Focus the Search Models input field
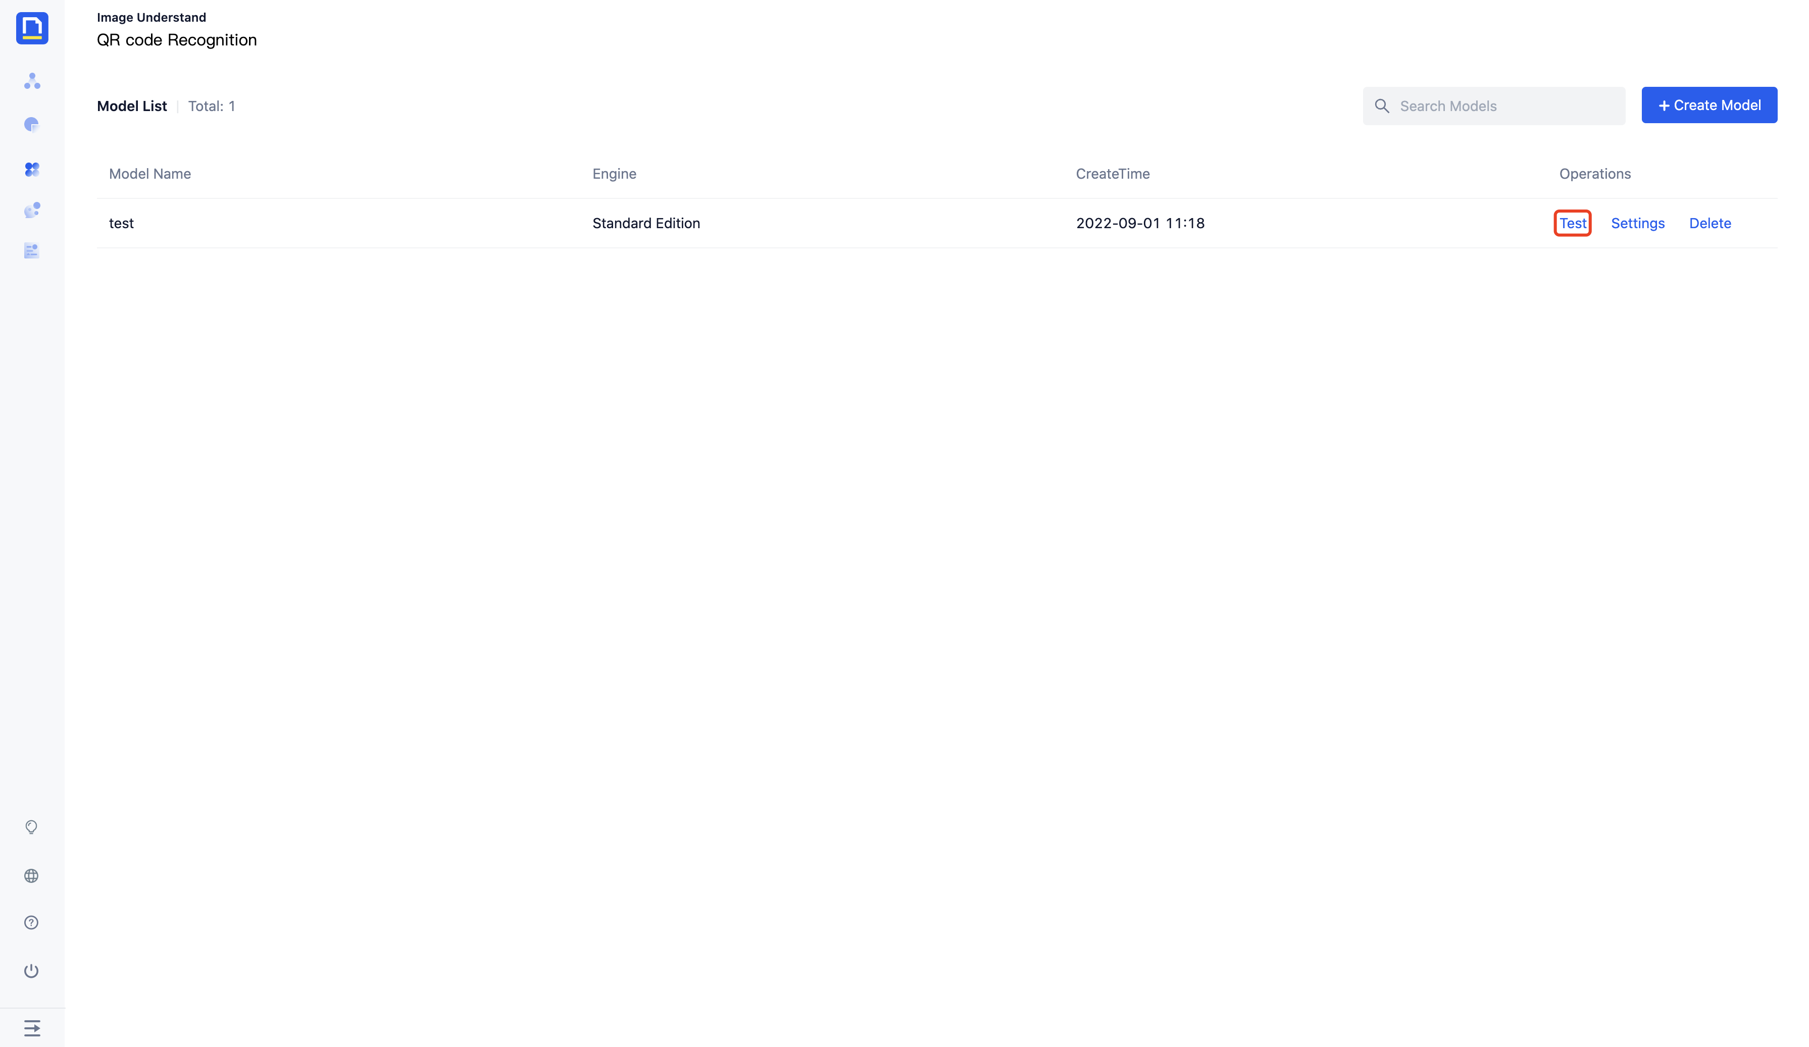The image size is (1809, 1047). pos(1494,106)
